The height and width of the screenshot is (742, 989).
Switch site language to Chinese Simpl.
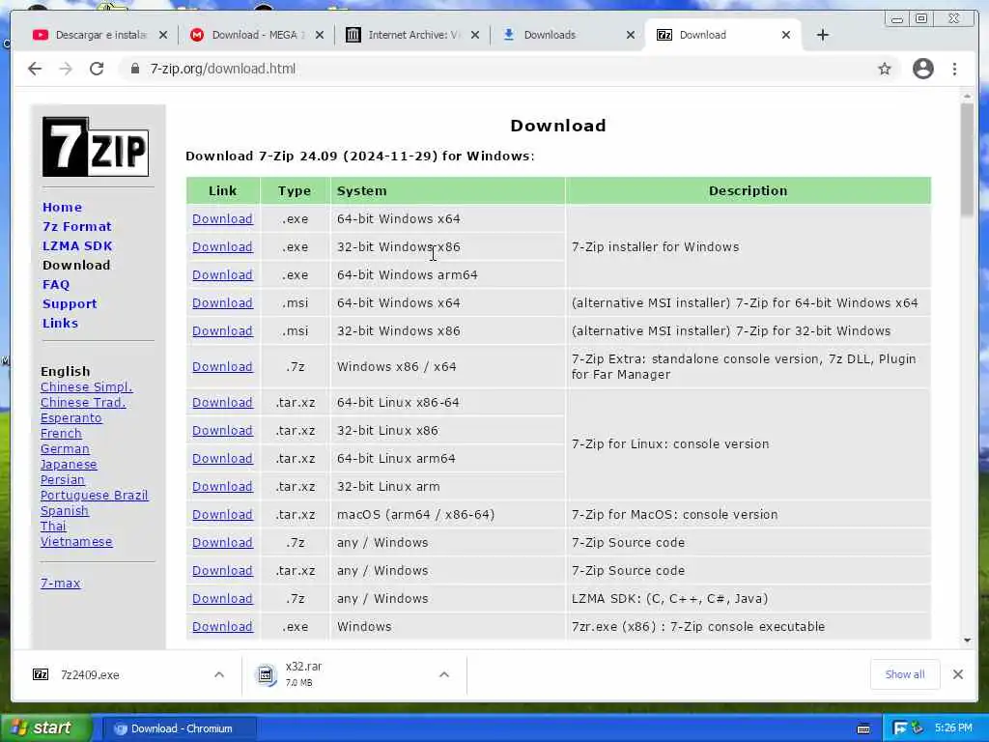86,386
